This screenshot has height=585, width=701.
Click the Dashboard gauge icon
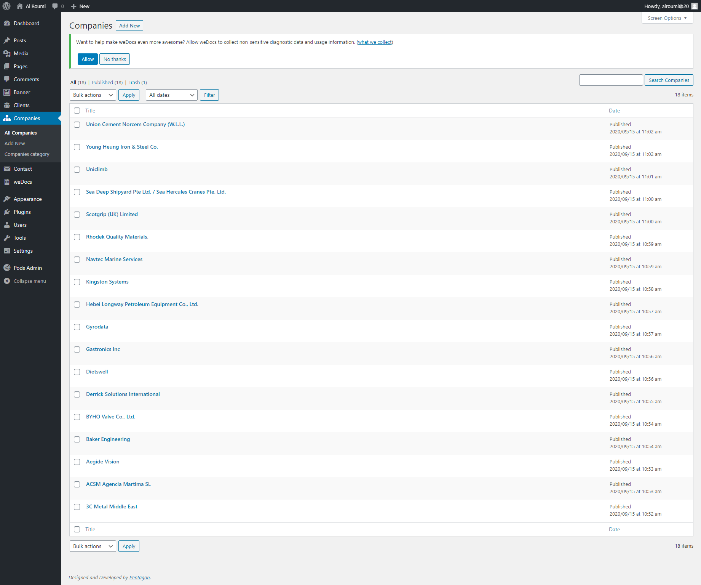tap(7, 23)
